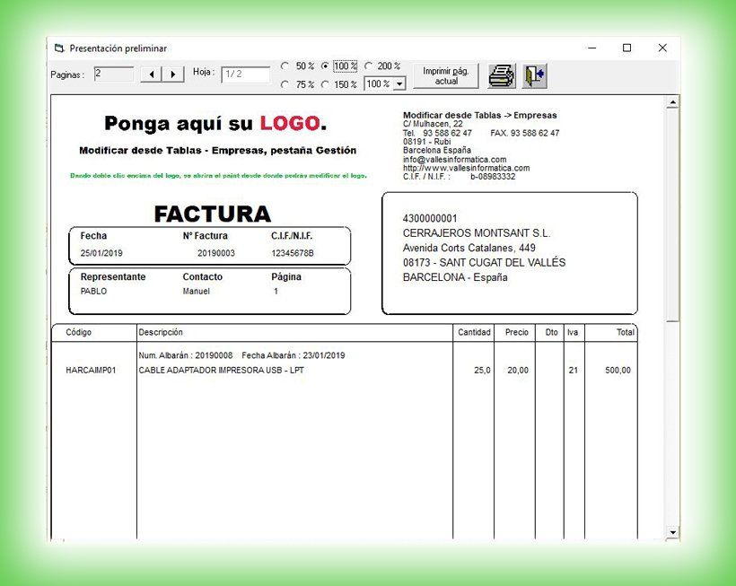
Task: Click total value 500,00
Action: [618, 371]
